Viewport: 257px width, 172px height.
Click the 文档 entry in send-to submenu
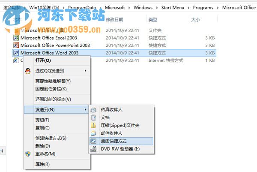105,118
